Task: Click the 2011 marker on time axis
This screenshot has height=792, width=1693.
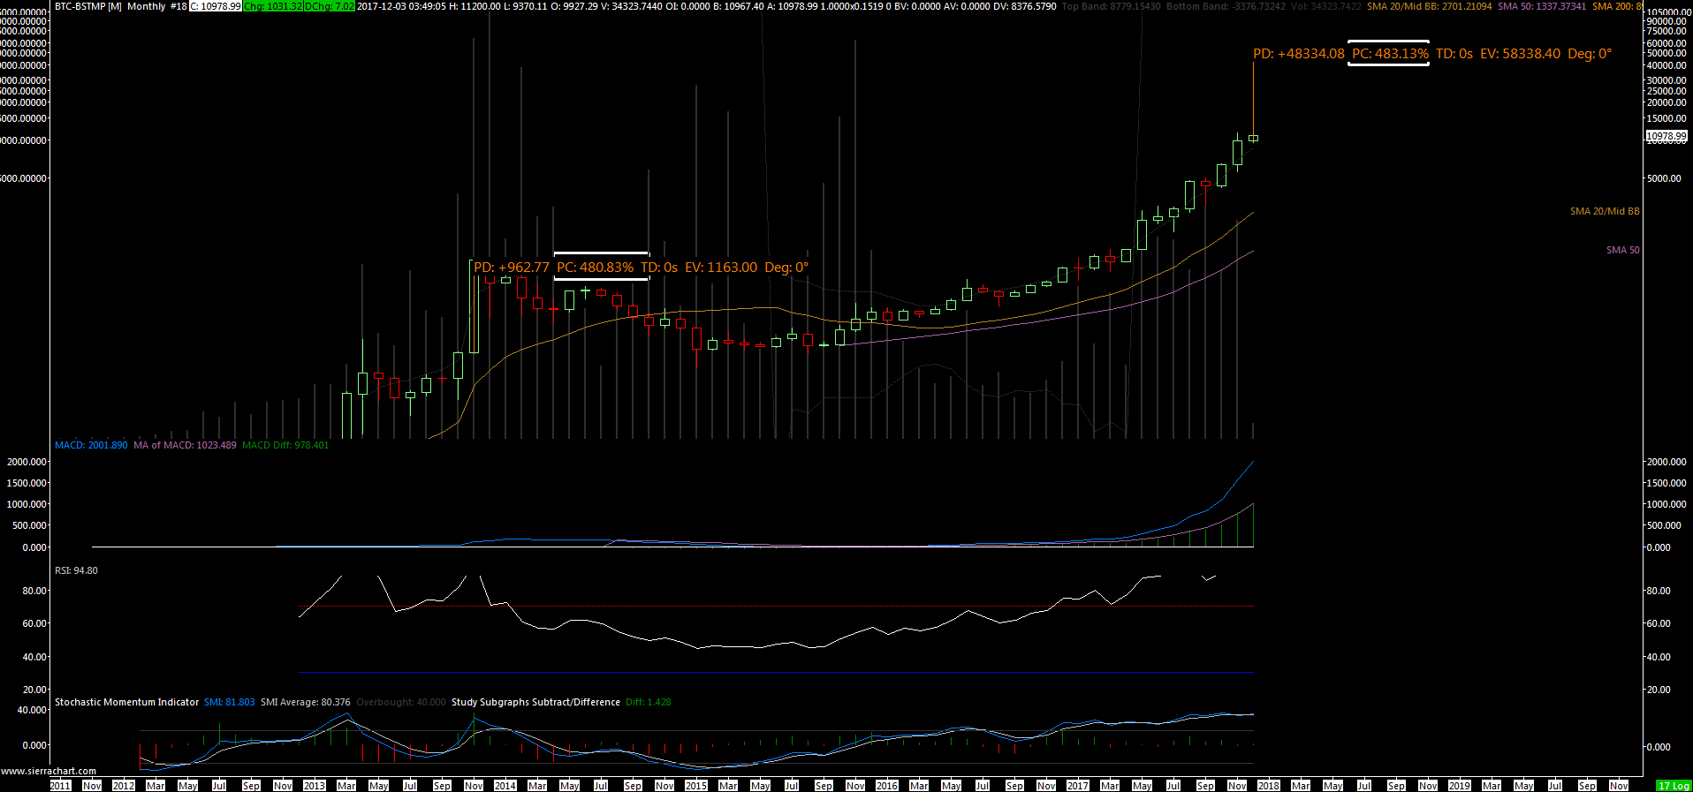Action: click(x=60, y=785)
